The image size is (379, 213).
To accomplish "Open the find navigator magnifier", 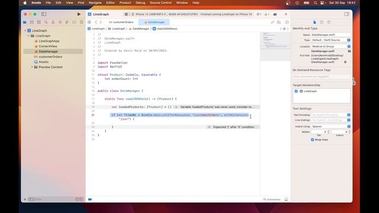I will [46, 22].
